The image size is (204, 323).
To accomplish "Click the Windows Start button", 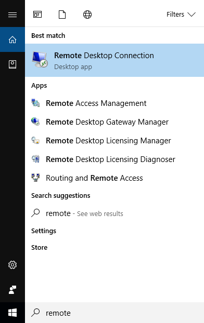I will click(x=12, y=313).
